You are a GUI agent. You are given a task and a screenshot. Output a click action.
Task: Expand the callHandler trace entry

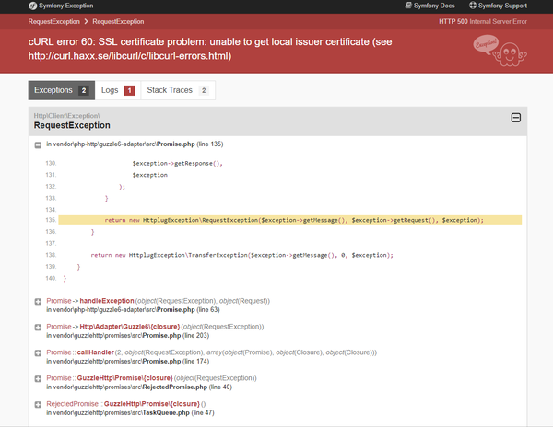38,352
